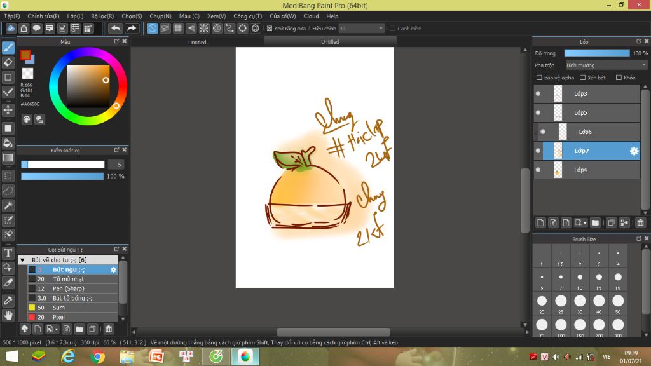Delete layer using Layers panel trash icon
This screenshot has width=651, height=366.
(x=640, y=223)
